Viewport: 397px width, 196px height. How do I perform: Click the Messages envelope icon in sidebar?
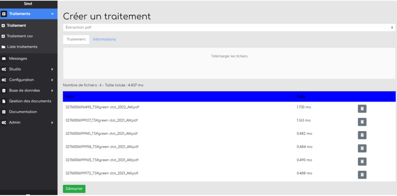click(x=4, y=59)
